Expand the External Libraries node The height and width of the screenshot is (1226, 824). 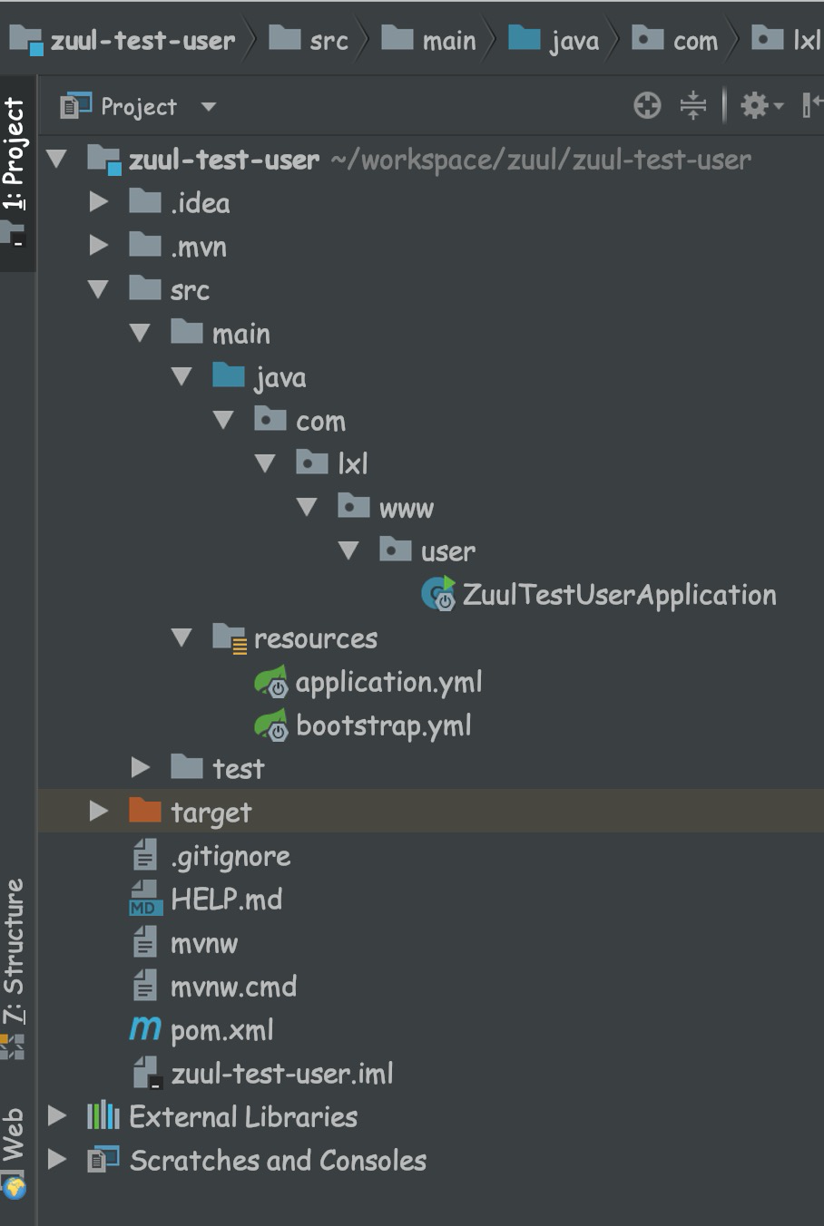click(57, 1116)
